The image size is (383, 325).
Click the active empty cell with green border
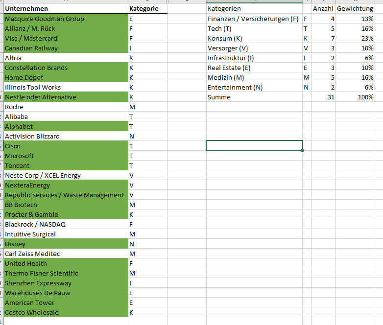pyautogui.click(x=254, y=145)
